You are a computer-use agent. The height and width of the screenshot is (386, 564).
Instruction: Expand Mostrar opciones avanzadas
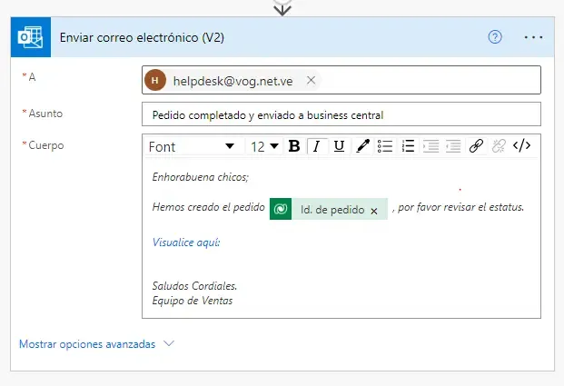coord(95,344)
